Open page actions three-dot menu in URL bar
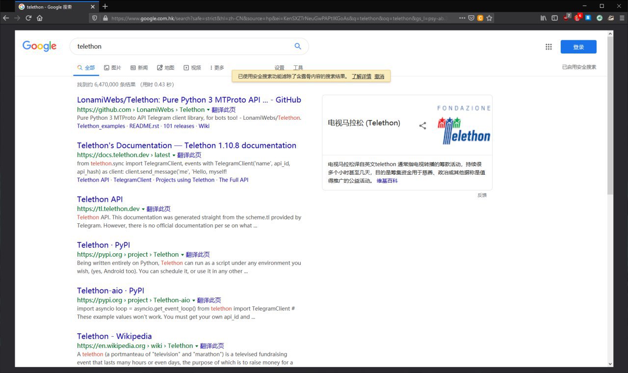The image size is (628, 373). [x=462, y=18]
